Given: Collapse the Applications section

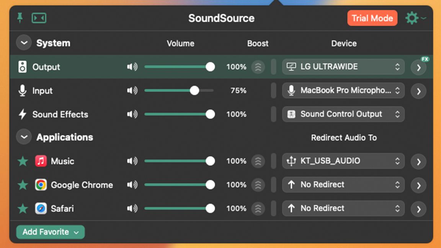Looking at the screenshot, I should pyautogui.click(x=24, y=137).
